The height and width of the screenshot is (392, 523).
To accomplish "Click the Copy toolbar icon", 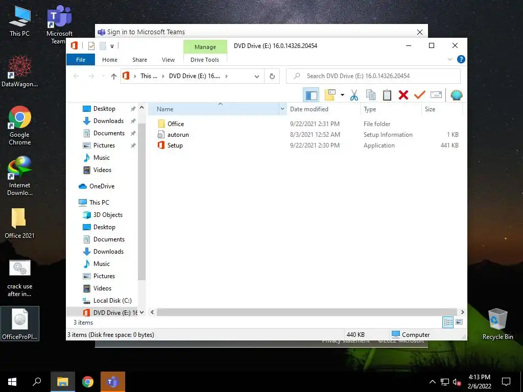I will (x=371, y=95).
